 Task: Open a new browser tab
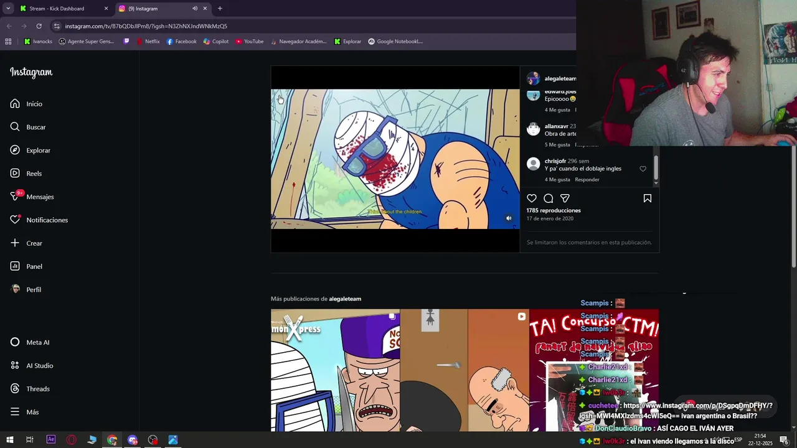click(x=220, y=9)
